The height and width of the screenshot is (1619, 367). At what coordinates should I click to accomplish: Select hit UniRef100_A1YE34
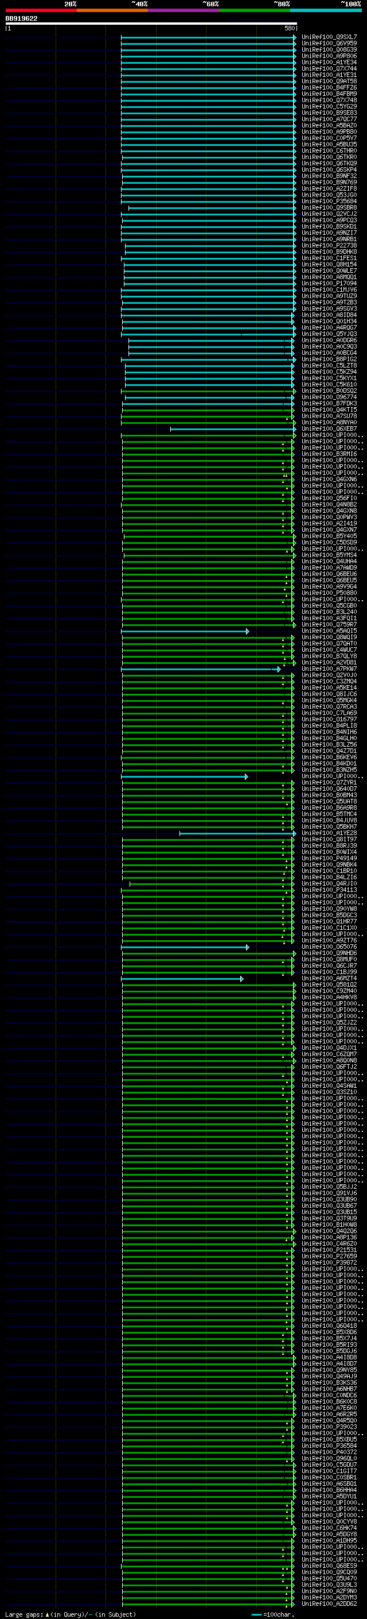(329, 62)
